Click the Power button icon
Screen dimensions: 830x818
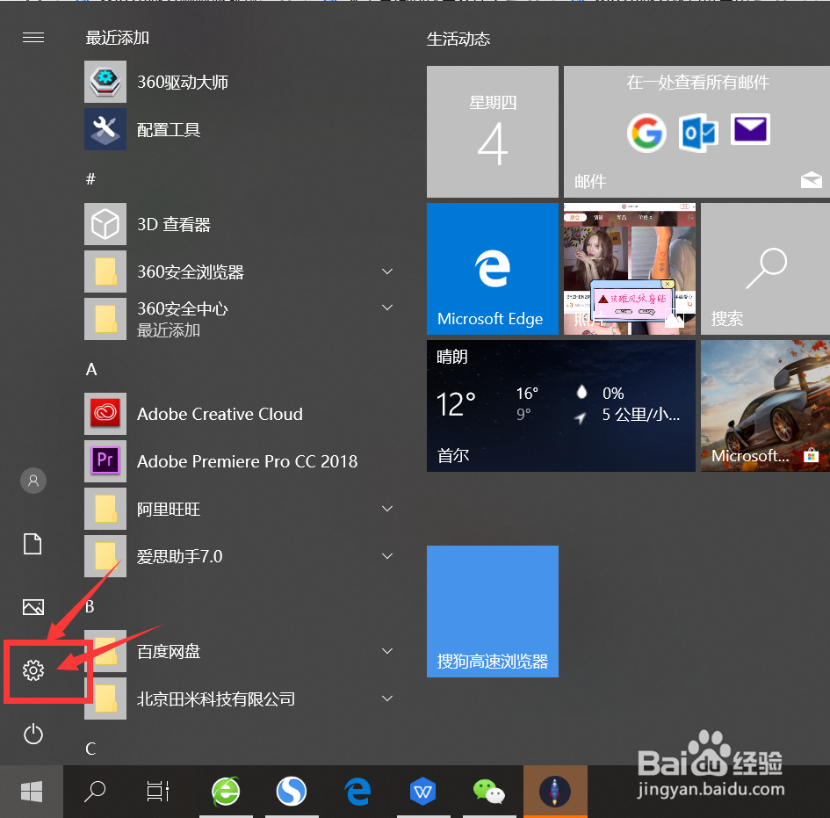pos(32,734)
